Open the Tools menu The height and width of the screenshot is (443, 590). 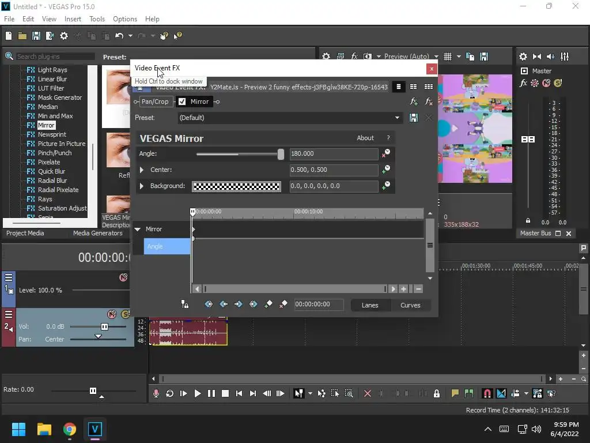pos(97,19)
